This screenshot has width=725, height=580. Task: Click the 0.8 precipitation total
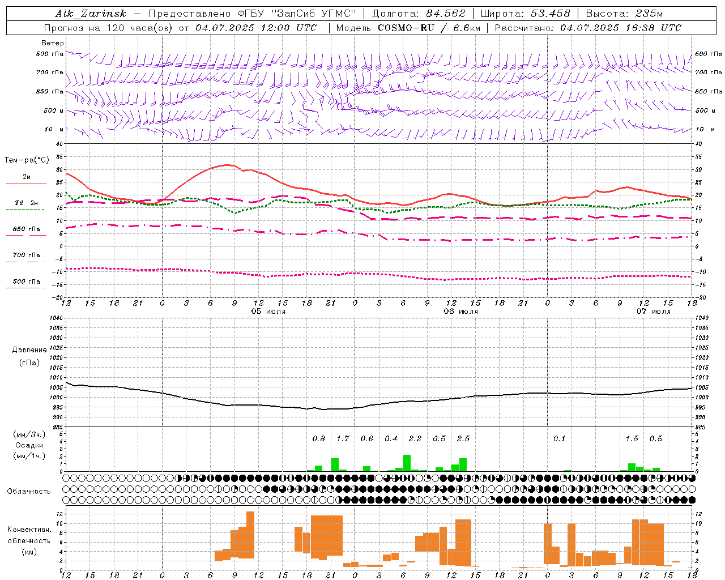(319, 438)
